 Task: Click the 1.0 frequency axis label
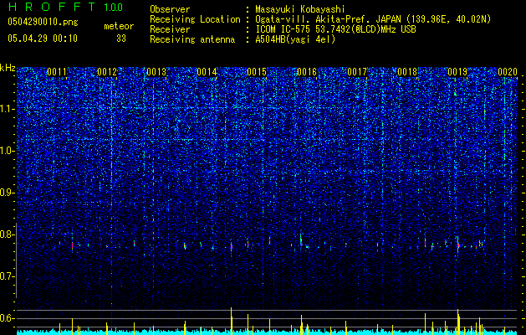tap(7, 151)
